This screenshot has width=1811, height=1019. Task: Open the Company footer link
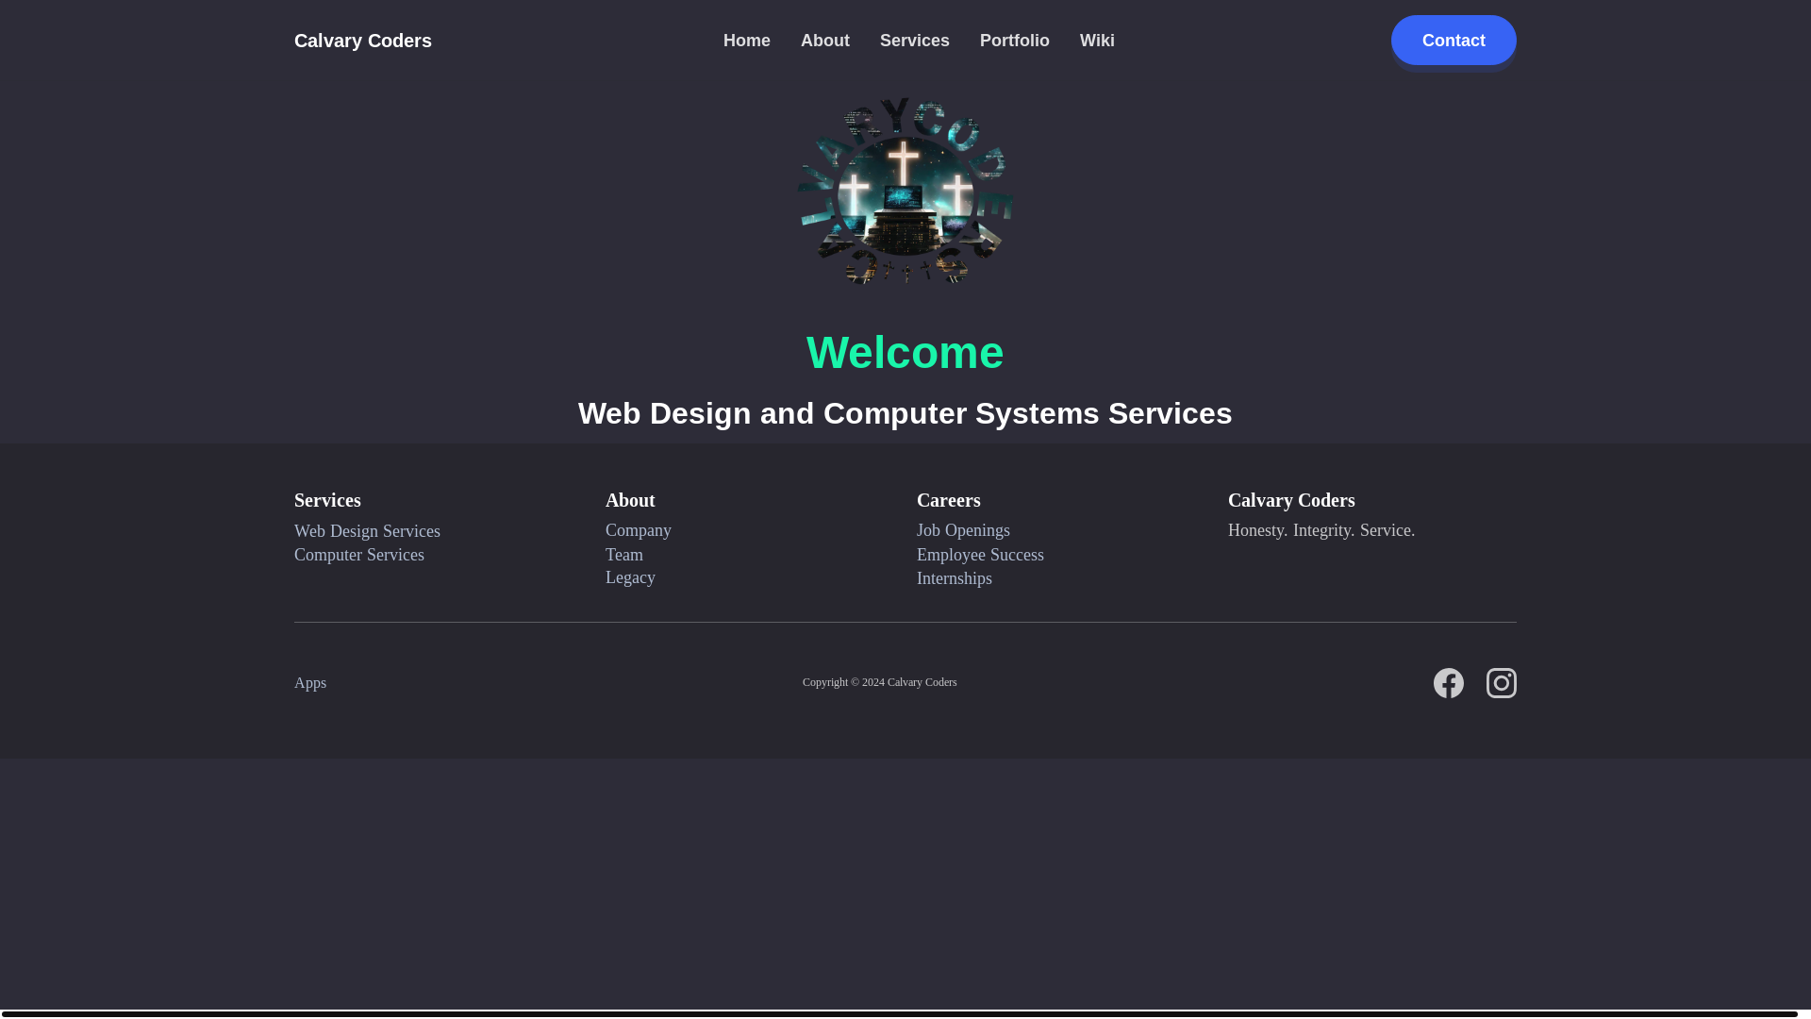tap(639, 530)
